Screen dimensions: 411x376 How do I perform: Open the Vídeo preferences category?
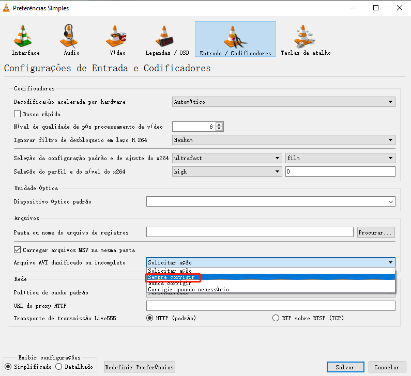[x=117, y=39]
